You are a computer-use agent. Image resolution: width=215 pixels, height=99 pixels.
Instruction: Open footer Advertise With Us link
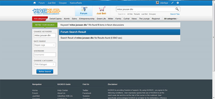pyautogui.click(x=65, y=96)
